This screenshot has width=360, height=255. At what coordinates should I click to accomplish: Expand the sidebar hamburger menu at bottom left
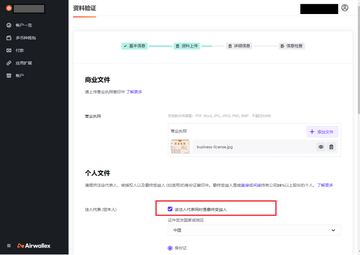(9, 246)
